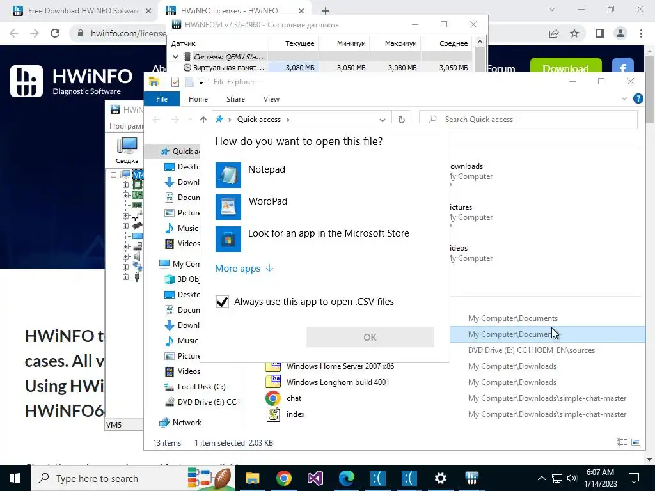Reload the hwinfo.com page

(x=55, y=33)
